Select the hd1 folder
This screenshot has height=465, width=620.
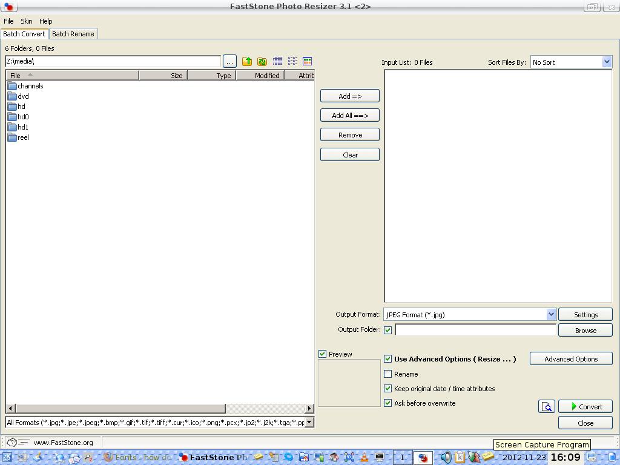18,127
